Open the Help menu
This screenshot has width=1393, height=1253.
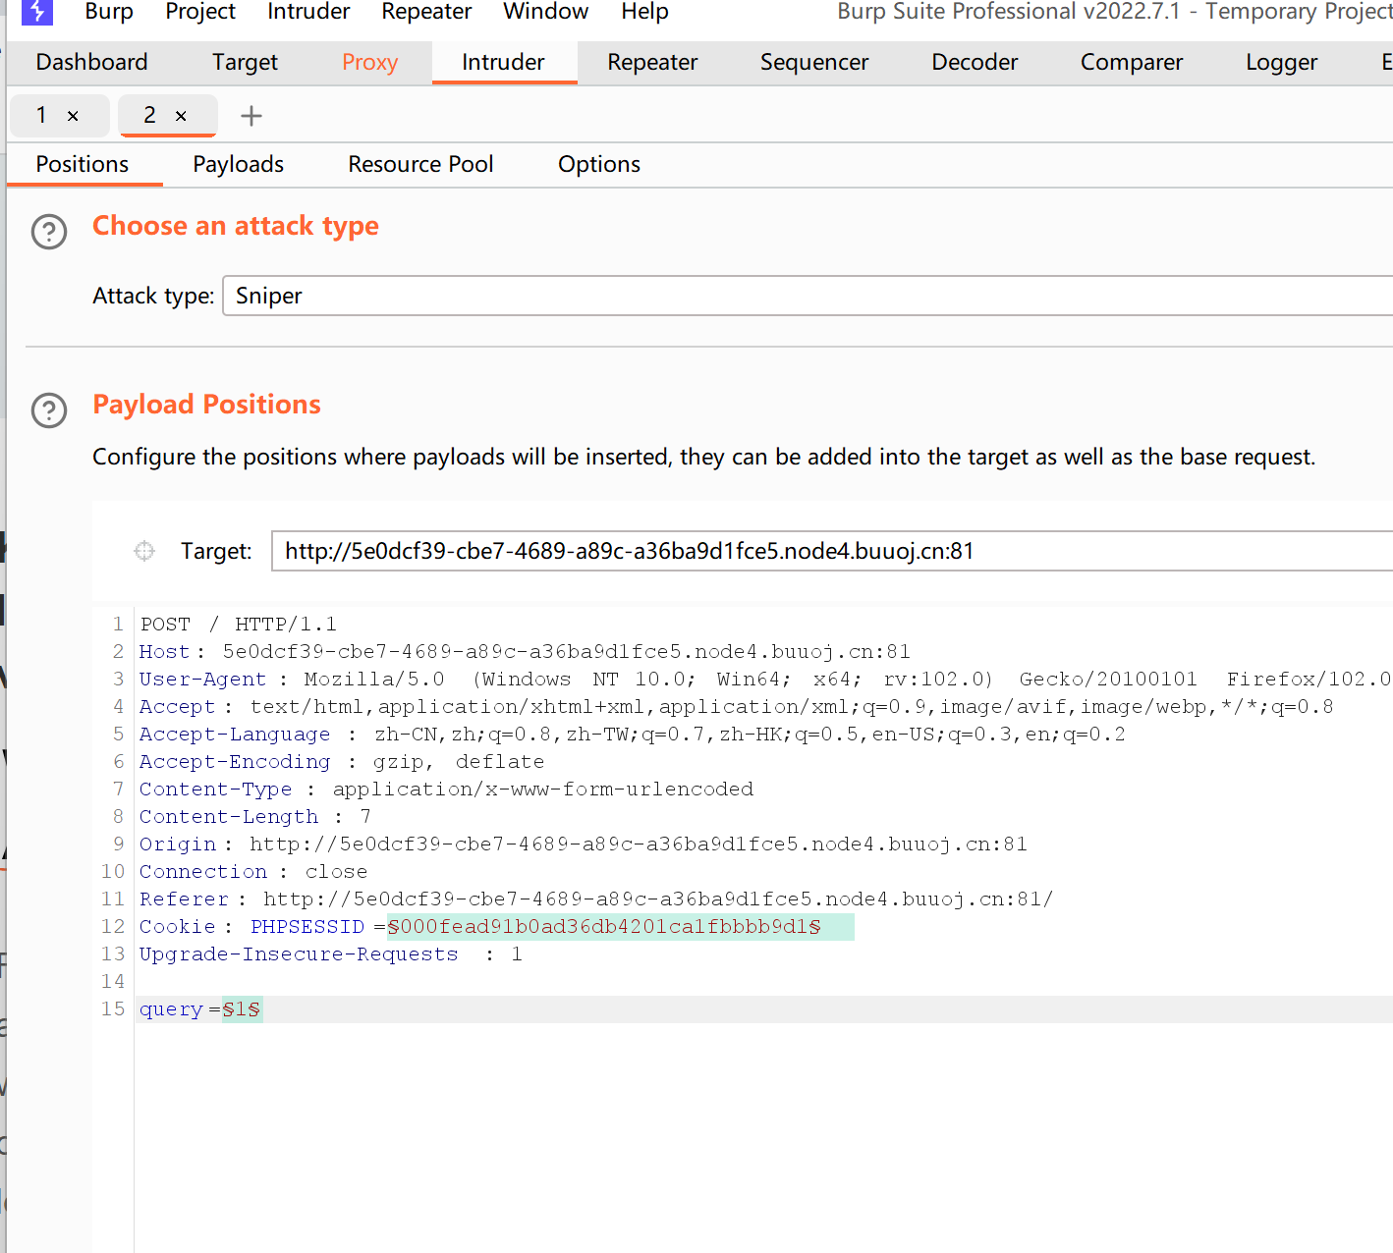[644, 12]
